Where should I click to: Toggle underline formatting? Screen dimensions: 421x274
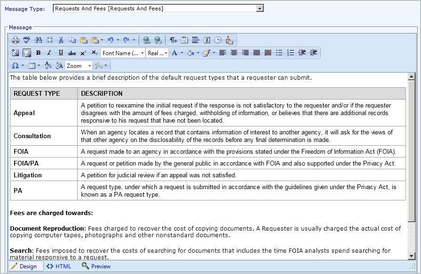(61, 53)
